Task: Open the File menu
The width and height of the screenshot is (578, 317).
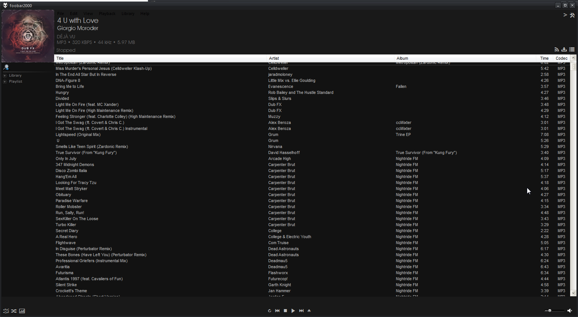Action: (61, 14)
